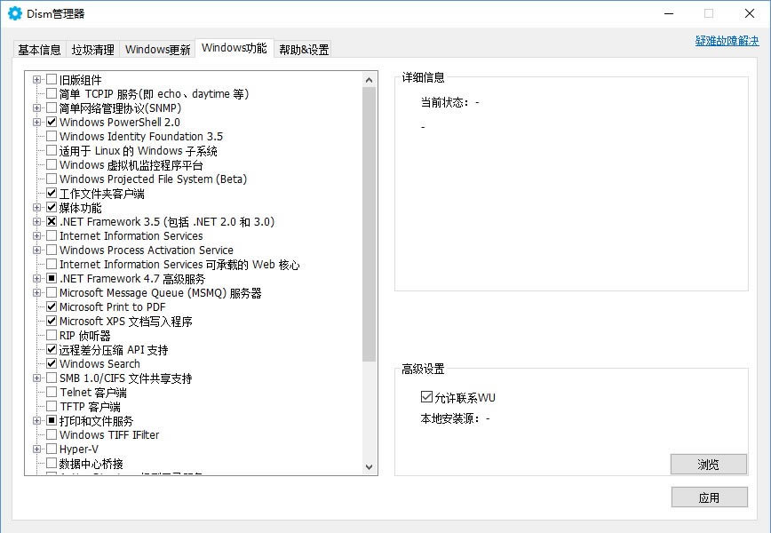The width and height of the screenshot is (771, 533).
Task: Toggle the 打印和文件服务 checkbox
Action: pyautogui.click(x=52, y=420)
